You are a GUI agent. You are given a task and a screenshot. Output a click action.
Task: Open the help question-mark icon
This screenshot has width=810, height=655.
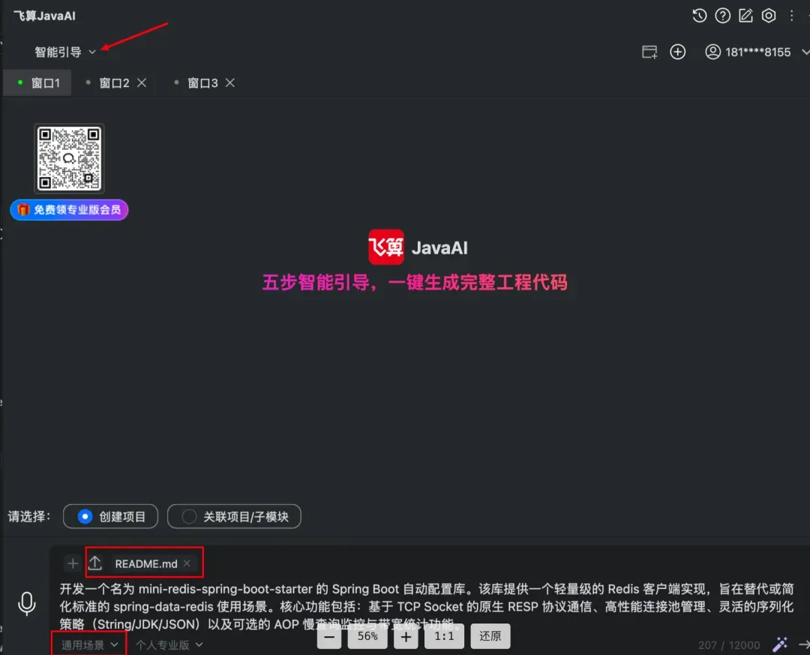(722, 16)
